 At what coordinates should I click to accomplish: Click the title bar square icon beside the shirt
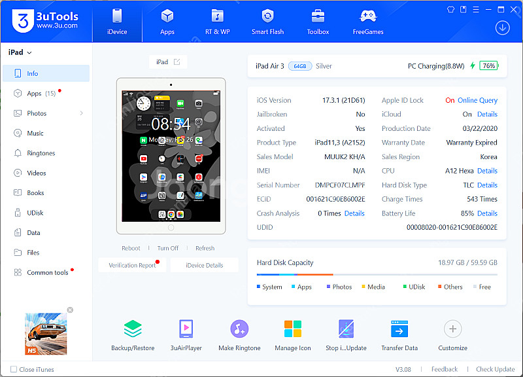pyautogui.click(x=464, y=9)
